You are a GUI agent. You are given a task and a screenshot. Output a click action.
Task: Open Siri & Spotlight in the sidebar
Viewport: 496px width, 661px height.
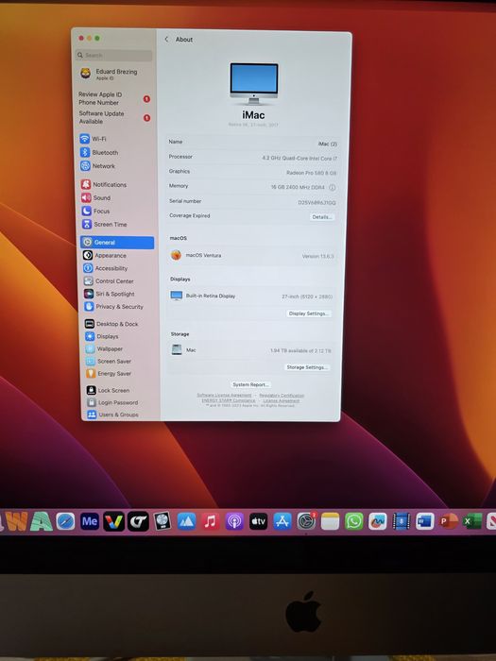(x=110, y=294)
